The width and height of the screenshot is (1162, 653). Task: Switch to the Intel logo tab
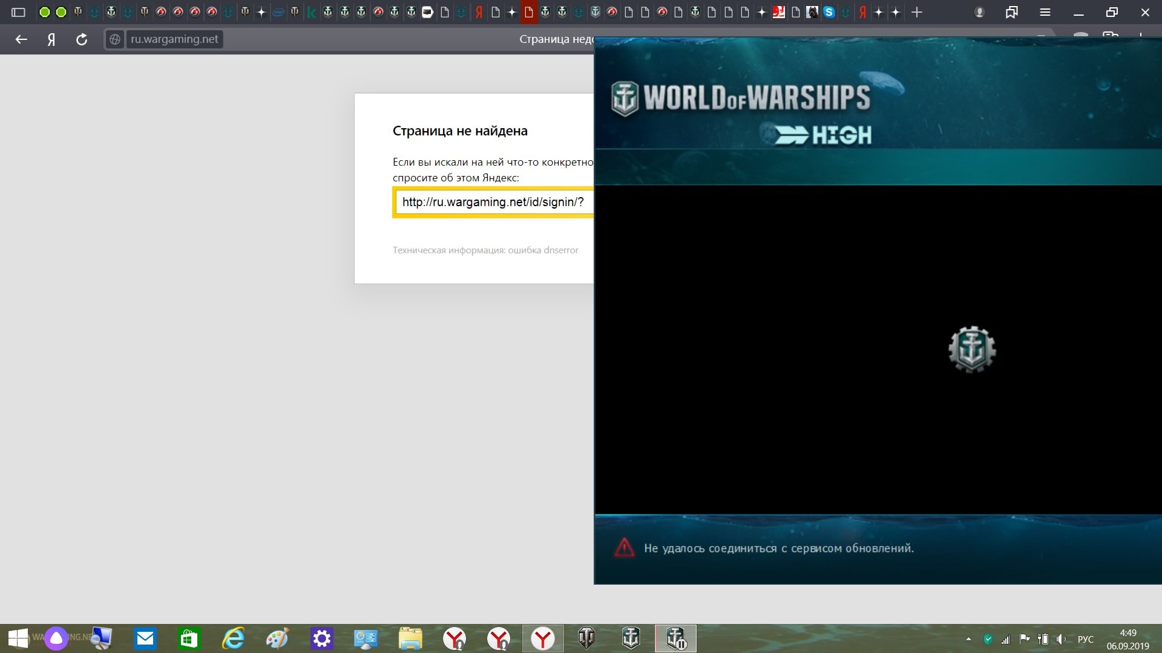[278, 12]
